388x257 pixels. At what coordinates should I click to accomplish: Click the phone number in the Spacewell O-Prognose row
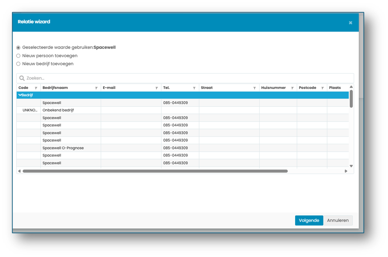click(x=176, y=148)
